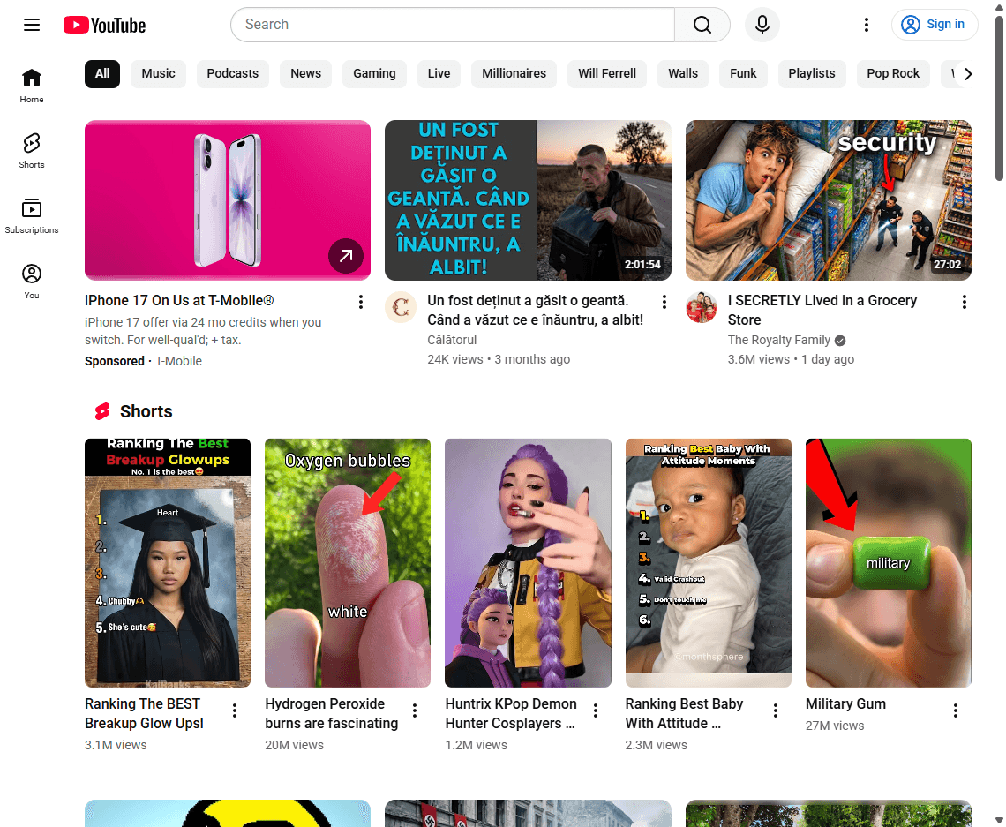The image size is (1006, 827).
Task: Open options for iPhone 17 T-Mobile ad
Action: [361, 302]
